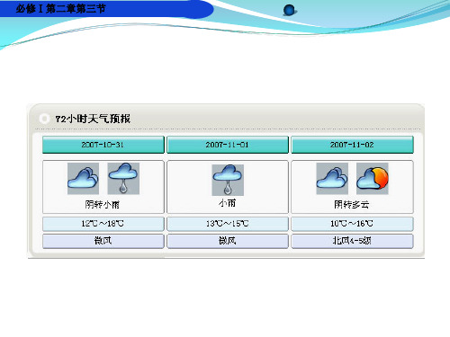Viewport: 450px width, 337px height.
Task: Select the 2007-11-02 date header
Action: tap(352, 145)
